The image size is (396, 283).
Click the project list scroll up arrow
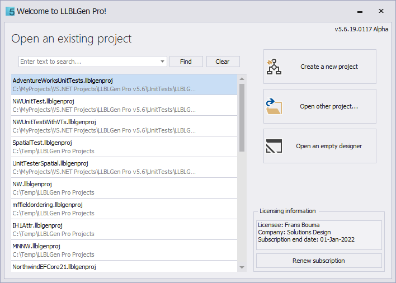pyautogui.click(x=242, y=78)
